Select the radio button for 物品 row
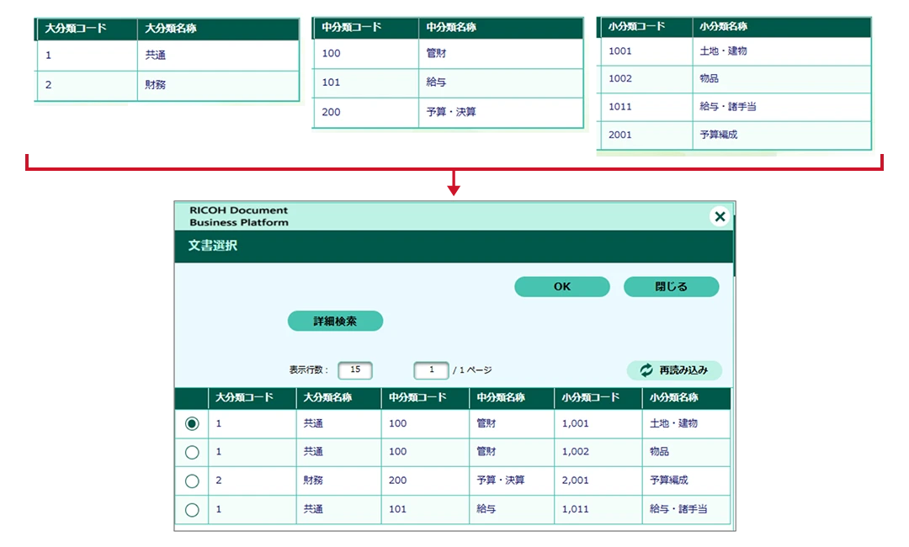Viewport: 909px width, 547px height. [192, 452]
